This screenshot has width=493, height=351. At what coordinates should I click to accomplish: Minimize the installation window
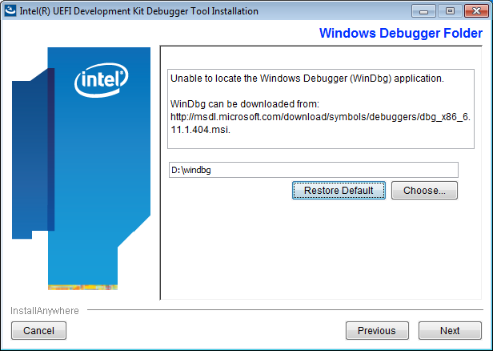pos(423,11)
